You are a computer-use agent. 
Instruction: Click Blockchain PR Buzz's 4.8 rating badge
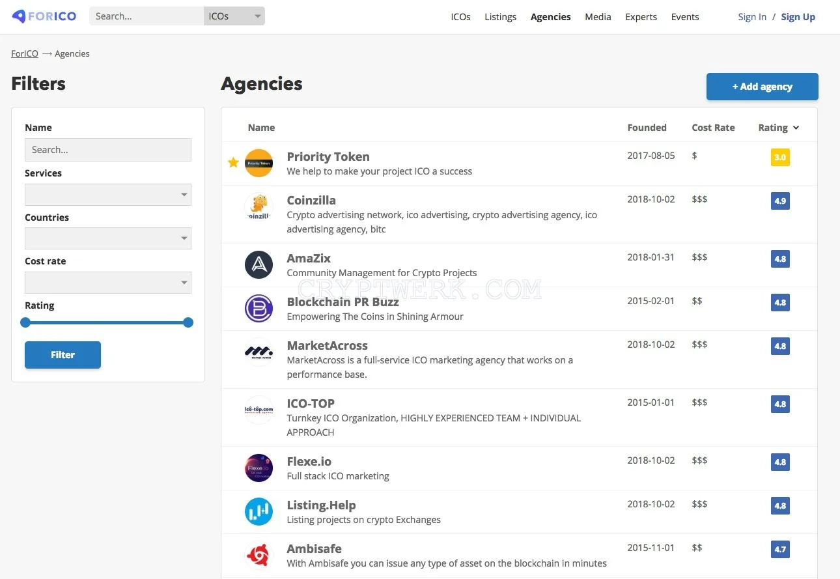tap(780, 303)
